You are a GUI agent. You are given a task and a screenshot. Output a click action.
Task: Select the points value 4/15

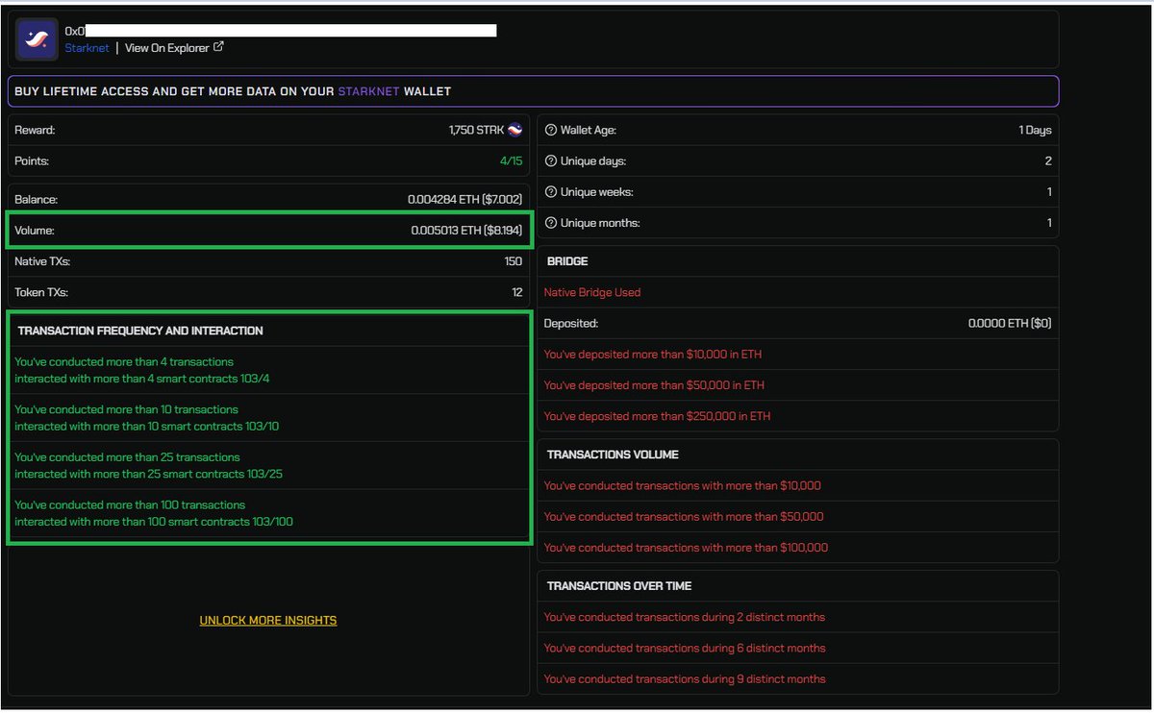pos(511,160)
